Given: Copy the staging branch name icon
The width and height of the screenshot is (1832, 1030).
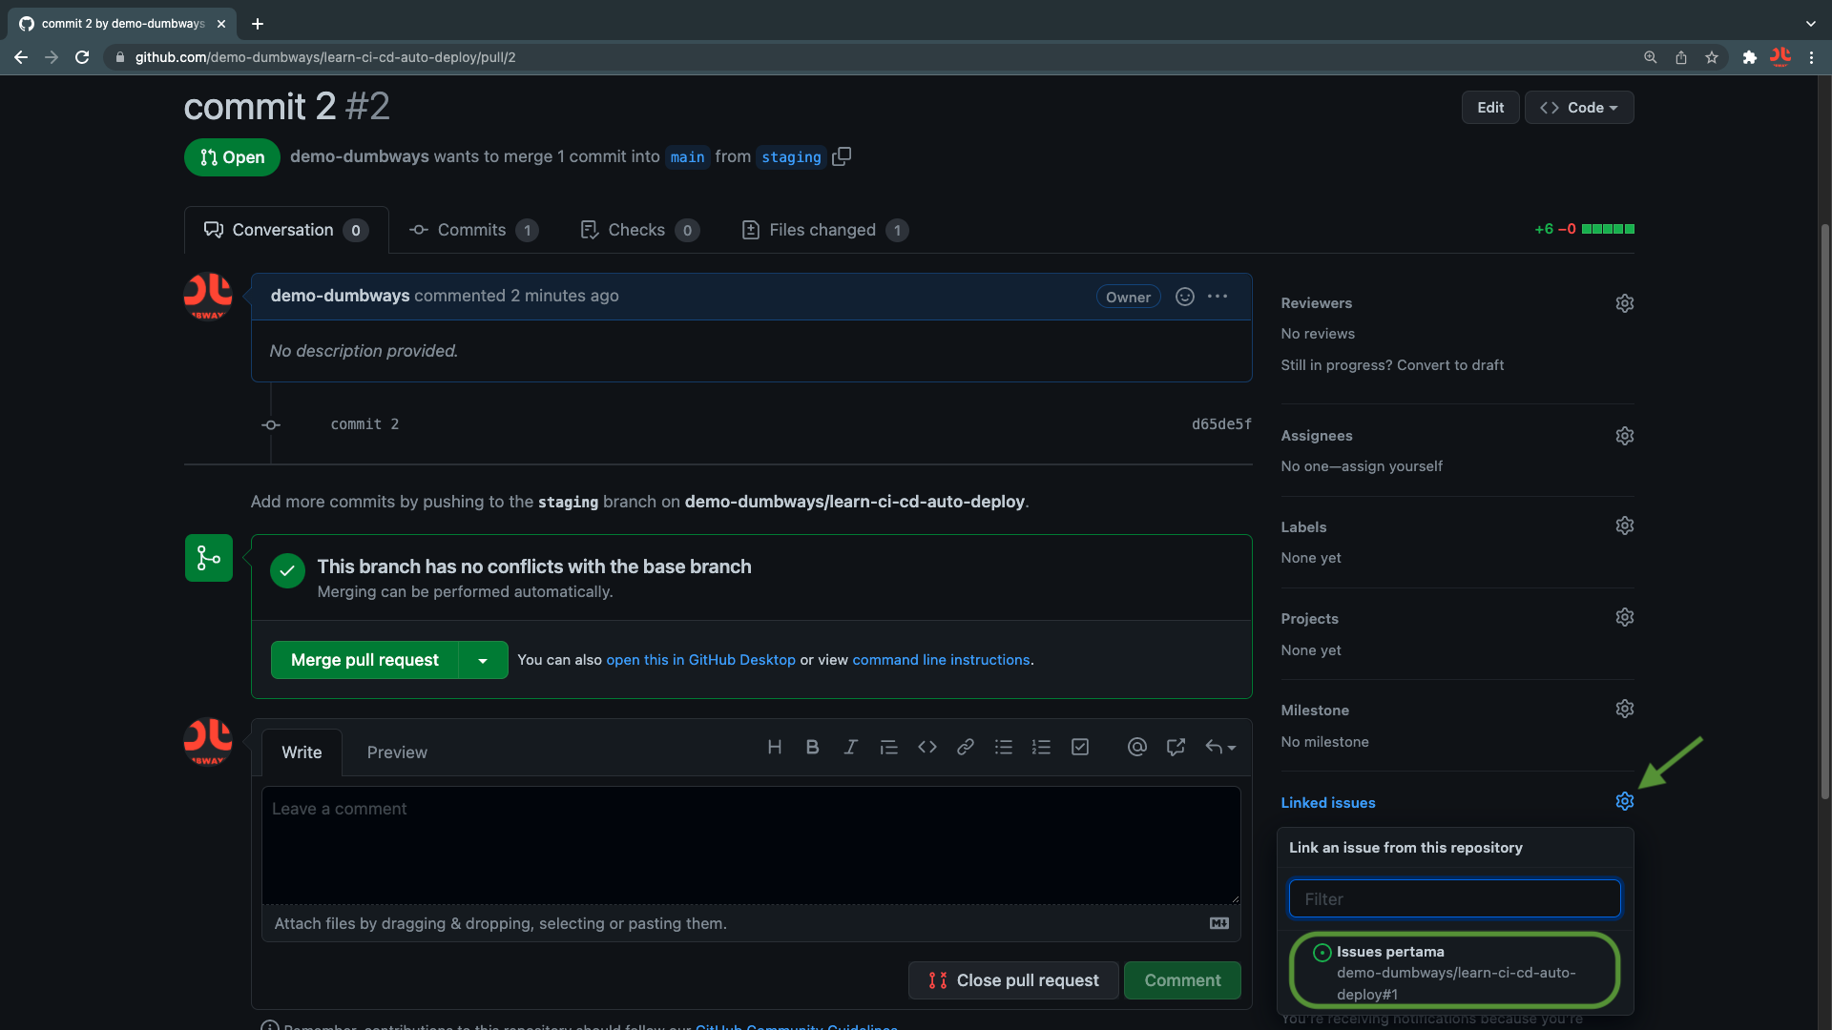Looking at the screenshot, I should coord(841,156).
